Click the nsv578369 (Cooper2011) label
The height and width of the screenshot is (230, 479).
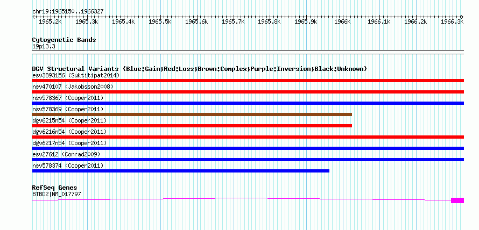click(68, 109)
